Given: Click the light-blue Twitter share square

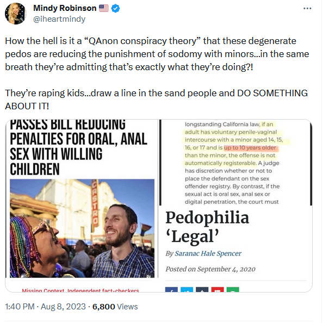Looking at the screenshot, I should (x=187, y=289).
